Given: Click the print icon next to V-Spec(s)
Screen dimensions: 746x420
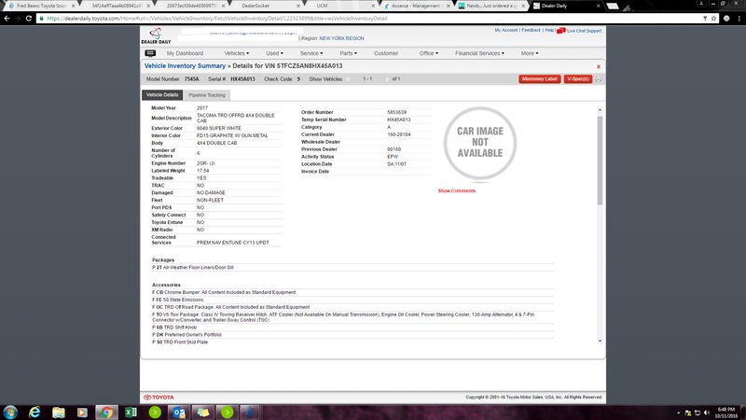Looking at the screenshot, I should [598, 79].
